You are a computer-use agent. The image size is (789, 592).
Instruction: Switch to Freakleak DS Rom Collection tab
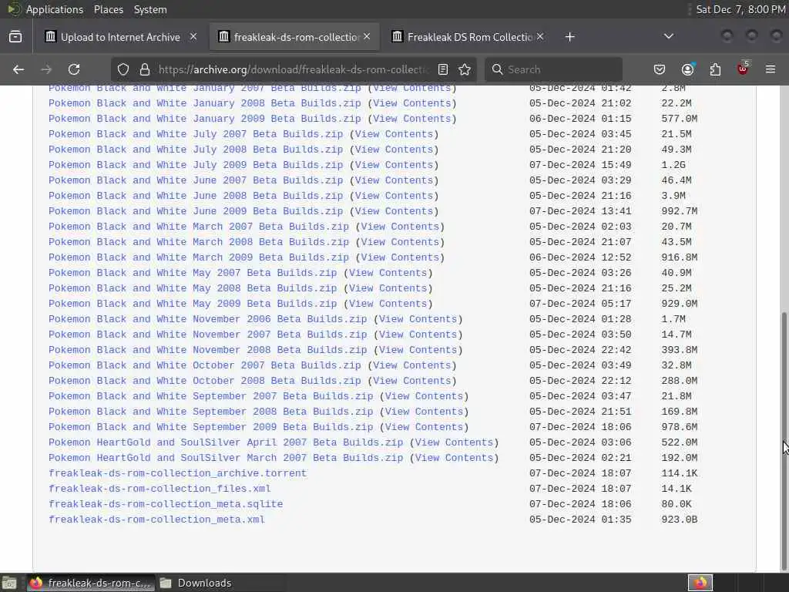pos(467,37)
